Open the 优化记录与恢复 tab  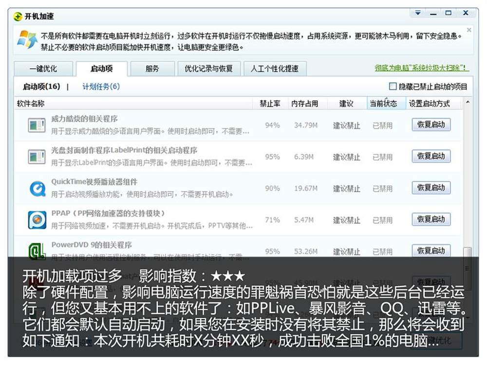(x=209, y=69)
